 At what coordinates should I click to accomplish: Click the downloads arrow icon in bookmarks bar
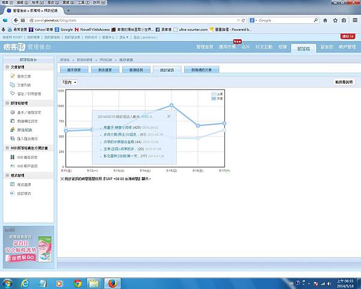click(x=3, y=30)
